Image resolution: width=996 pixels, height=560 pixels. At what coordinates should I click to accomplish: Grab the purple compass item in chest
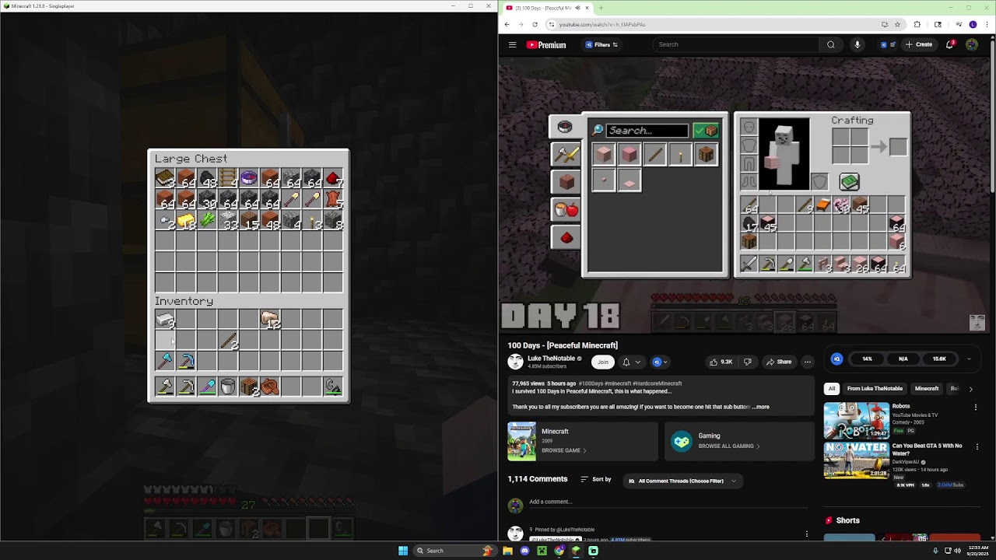(248, 180)
